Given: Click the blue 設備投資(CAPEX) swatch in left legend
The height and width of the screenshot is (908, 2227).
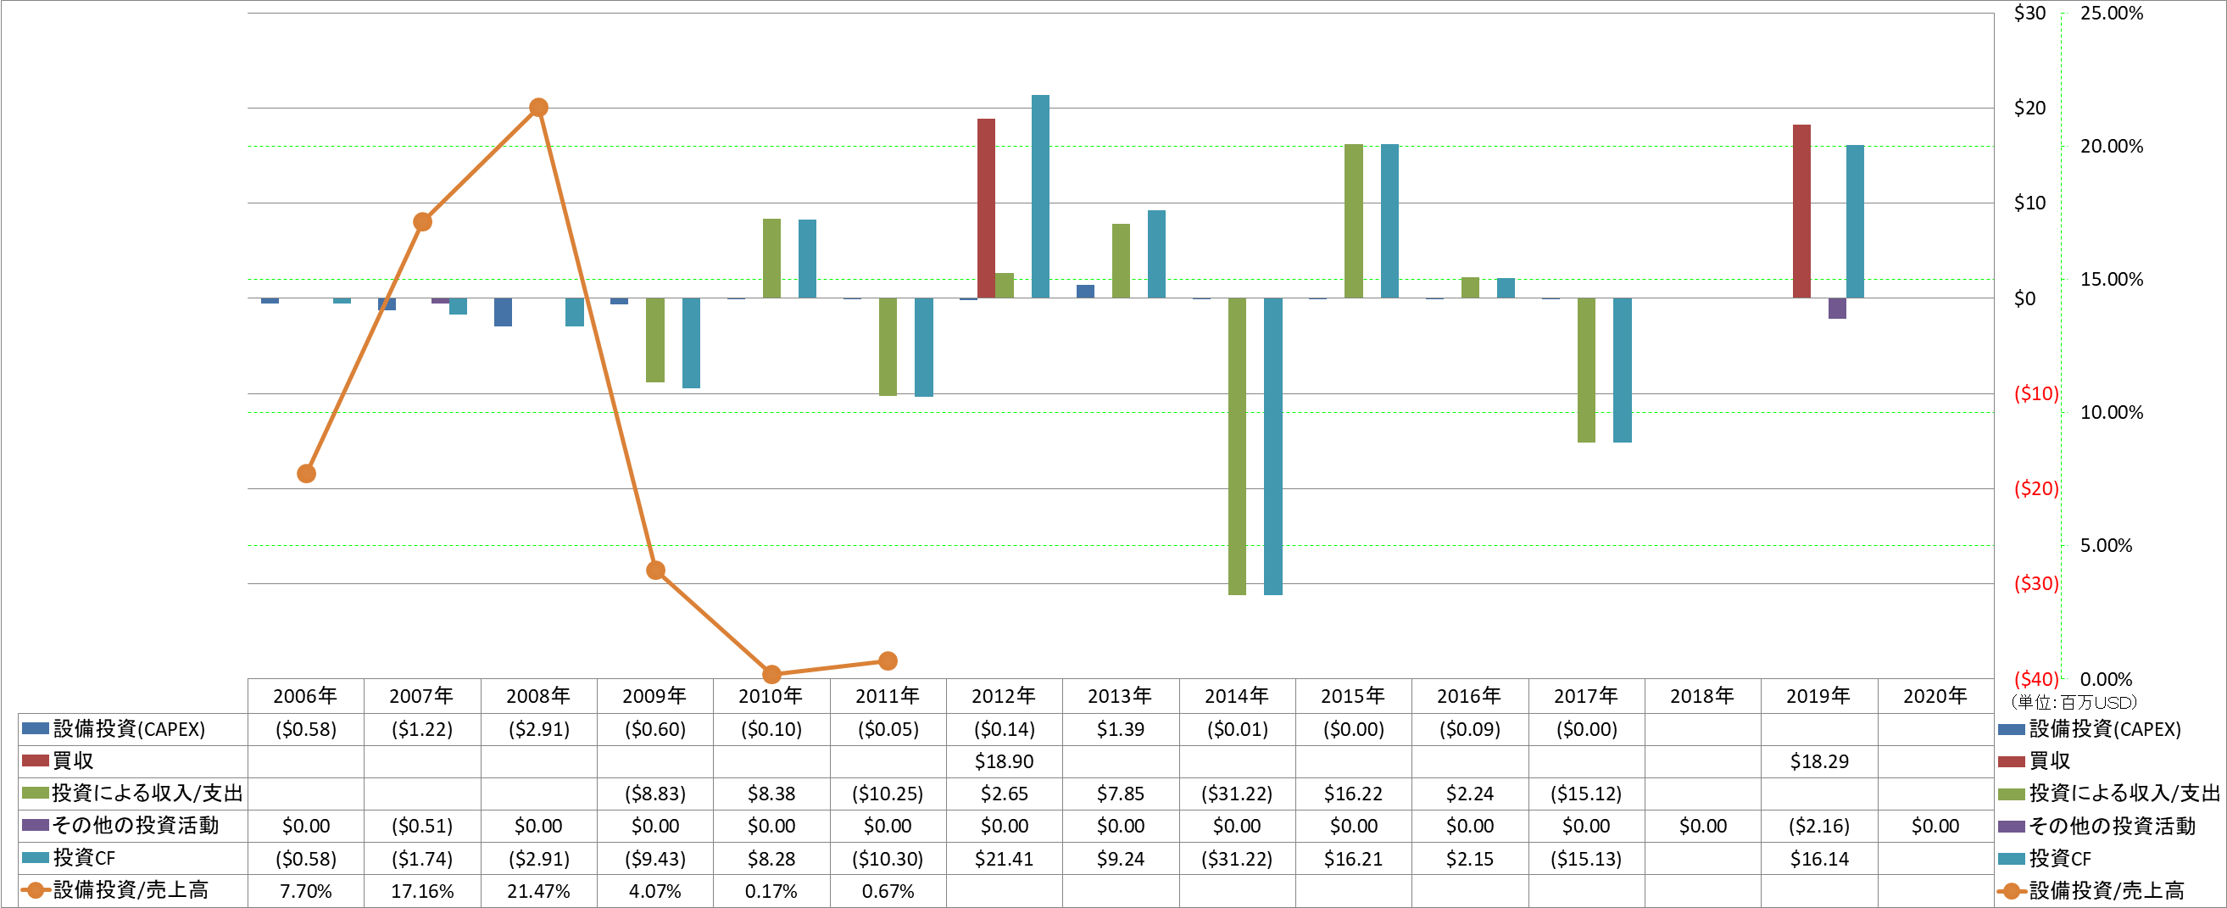Looking at the screenshot, I should coord(35,729).
